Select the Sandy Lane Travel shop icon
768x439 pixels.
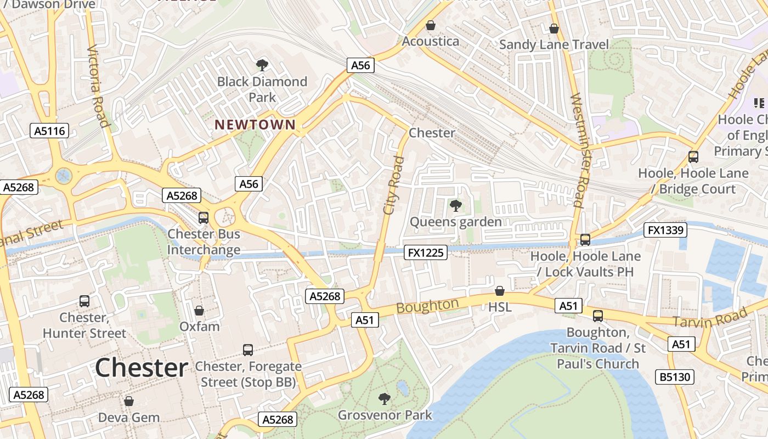point(554,29)
